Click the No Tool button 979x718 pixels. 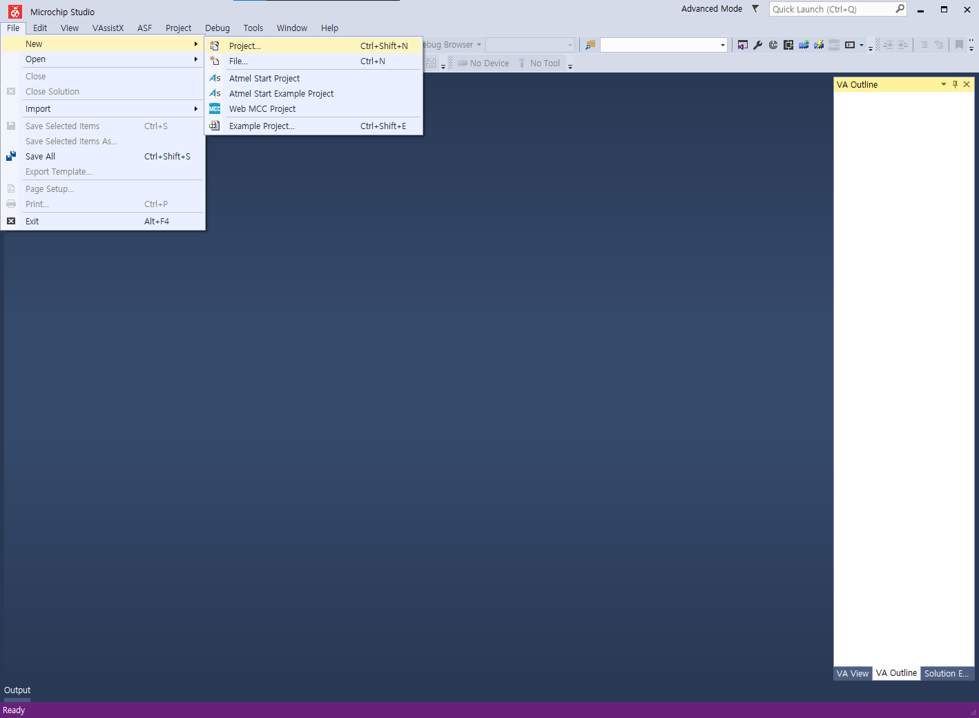539,63
